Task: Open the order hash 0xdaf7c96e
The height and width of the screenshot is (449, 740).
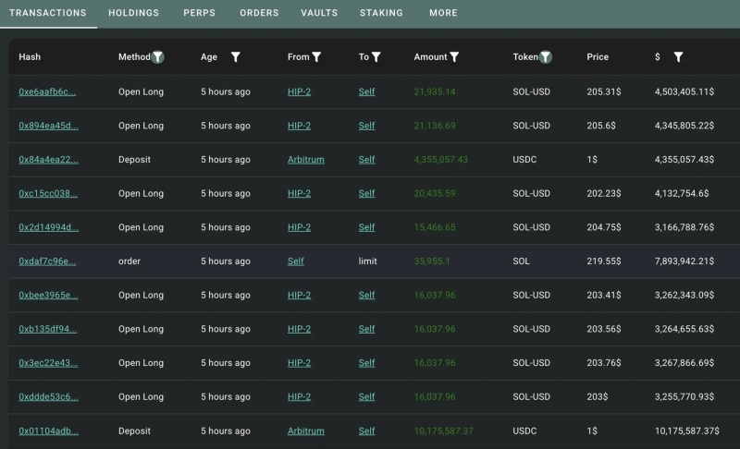Action: point(47,261)
